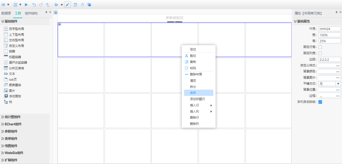Uncheck the 手机自动排版 checkbox
The width and height of the screenshot is (342, 164).
click(320, 102)
